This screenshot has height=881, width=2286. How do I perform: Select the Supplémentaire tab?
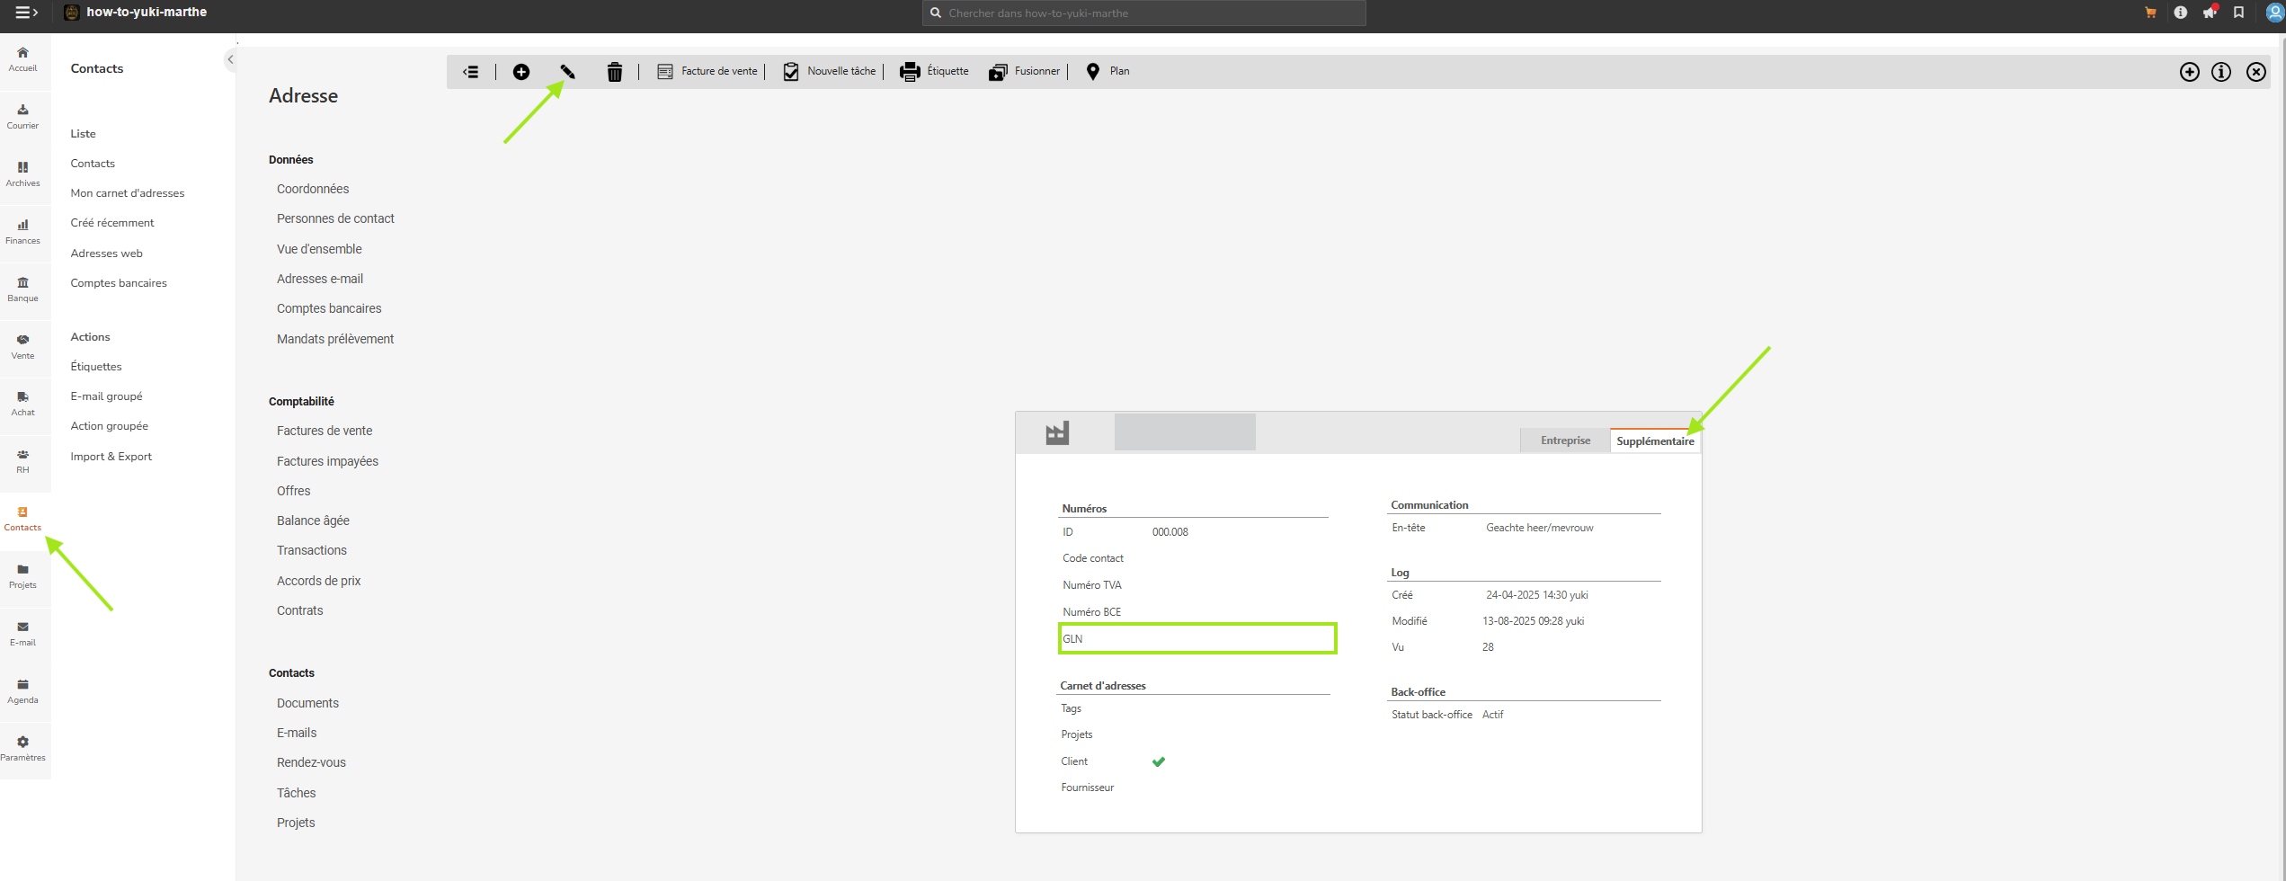(x=1655, y=440)
